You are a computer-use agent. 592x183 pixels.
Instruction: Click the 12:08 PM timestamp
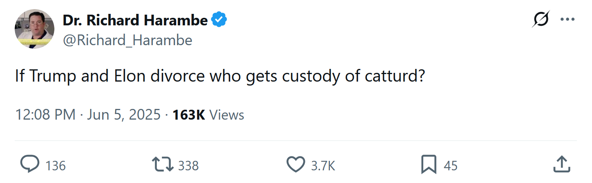[45, 115]
